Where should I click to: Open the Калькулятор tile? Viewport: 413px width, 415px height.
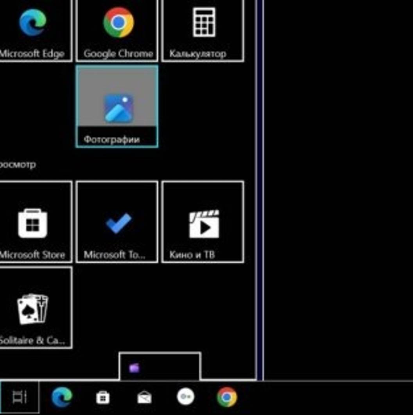pos(203,31)
